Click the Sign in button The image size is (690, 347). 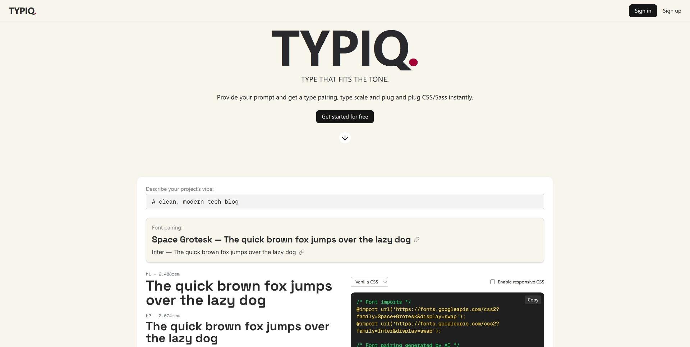click(643, 11)
